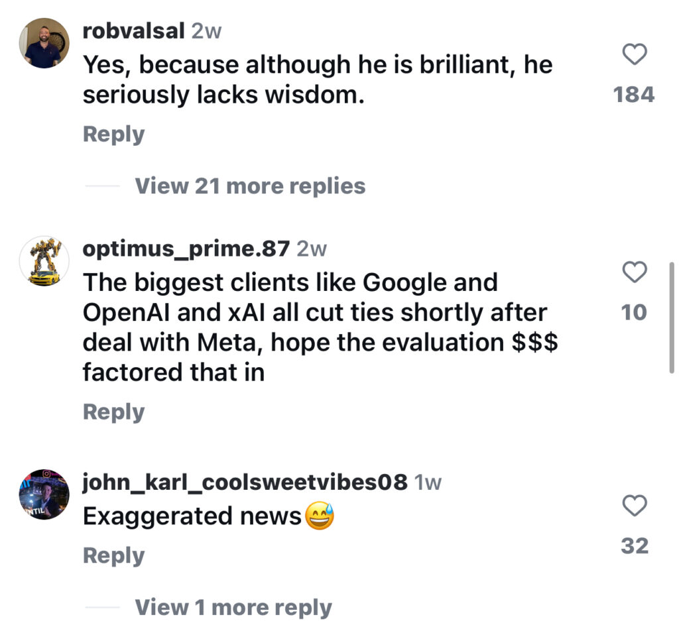The width and height of the screenshot is (679, 635).
Task: Open the robvalsal username link
Action: click(133, 30)
